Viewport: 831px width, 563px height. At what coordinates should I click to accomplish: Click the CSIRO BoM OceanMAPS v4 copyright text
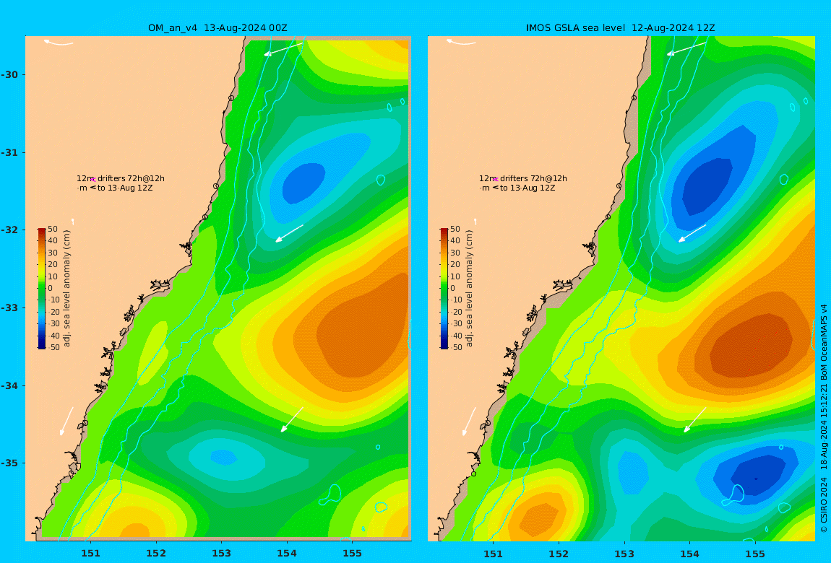pos(824,418)
